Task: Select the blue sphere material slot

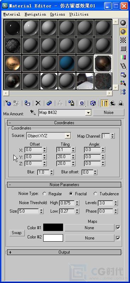Action: (67, 63)
